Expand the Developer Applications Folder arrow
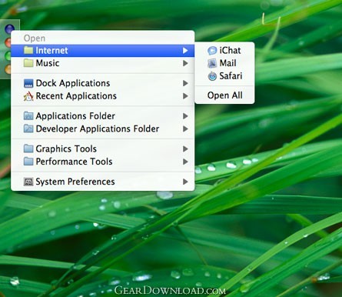342x297 pixels. (x=185, y=128)
